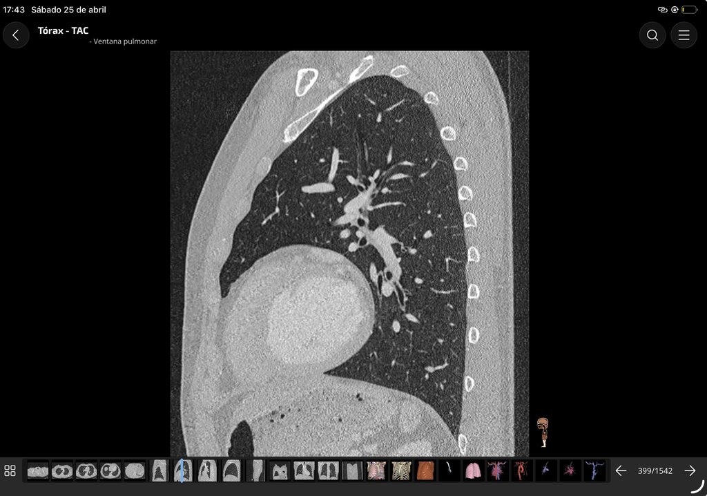Select the pink 3D lungs thumbnail
This screenshot has height=496, width=707.
tap(472, 470)
